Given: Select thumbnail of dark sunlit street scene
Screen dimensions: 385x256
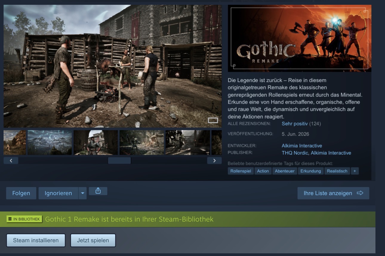Looking at the screenshot, I should click(x=188, y=142).
